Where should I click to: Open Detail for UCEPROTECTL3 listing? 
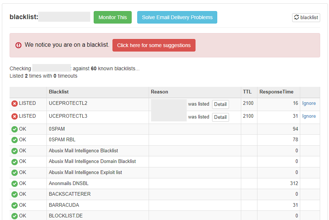(x=220, y=117)
